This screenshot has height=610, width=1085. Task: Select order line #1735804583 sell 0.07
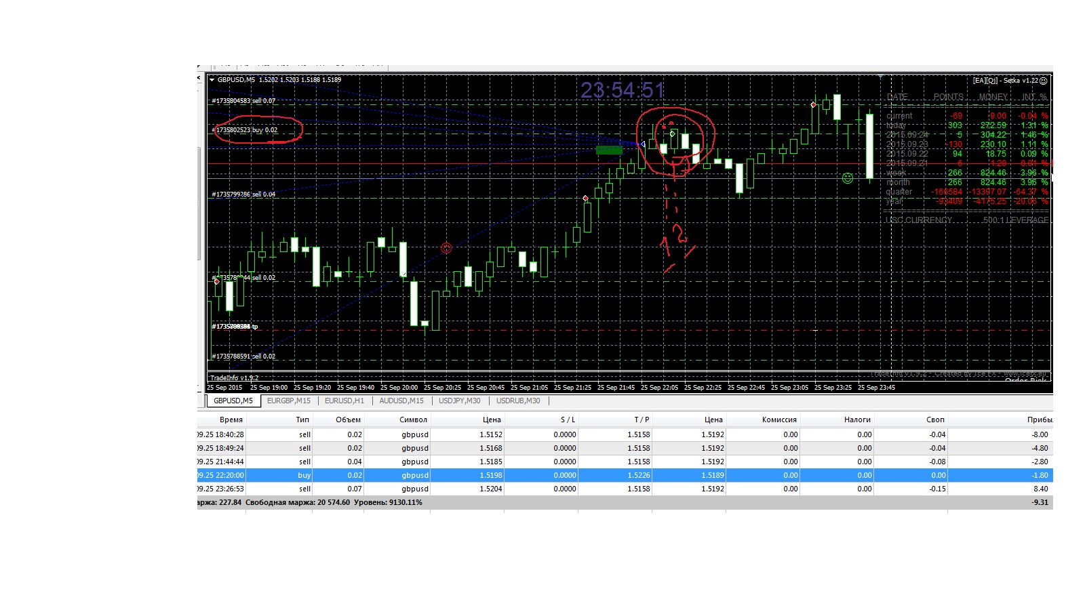(x=243, y=101)
